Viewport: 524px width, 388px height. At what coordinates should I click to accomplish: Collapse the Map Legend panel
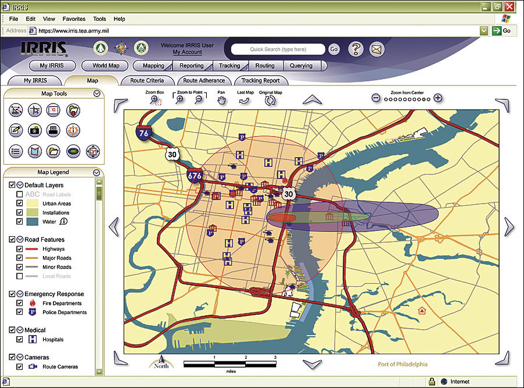pos(96,172)
